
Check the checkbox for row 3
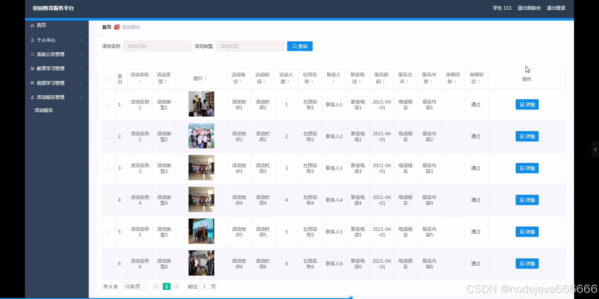click(x=108, y=169)
